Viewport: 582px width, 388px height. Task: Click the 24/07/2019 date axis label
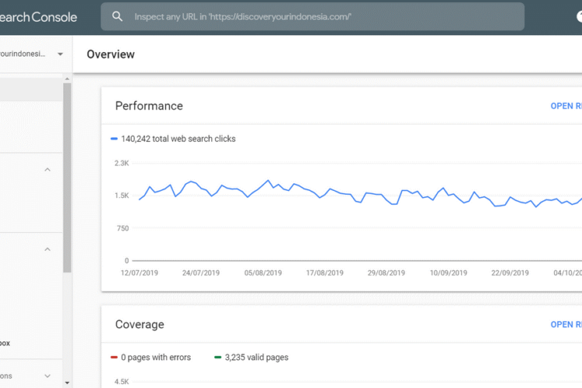[x=201, y=273]
